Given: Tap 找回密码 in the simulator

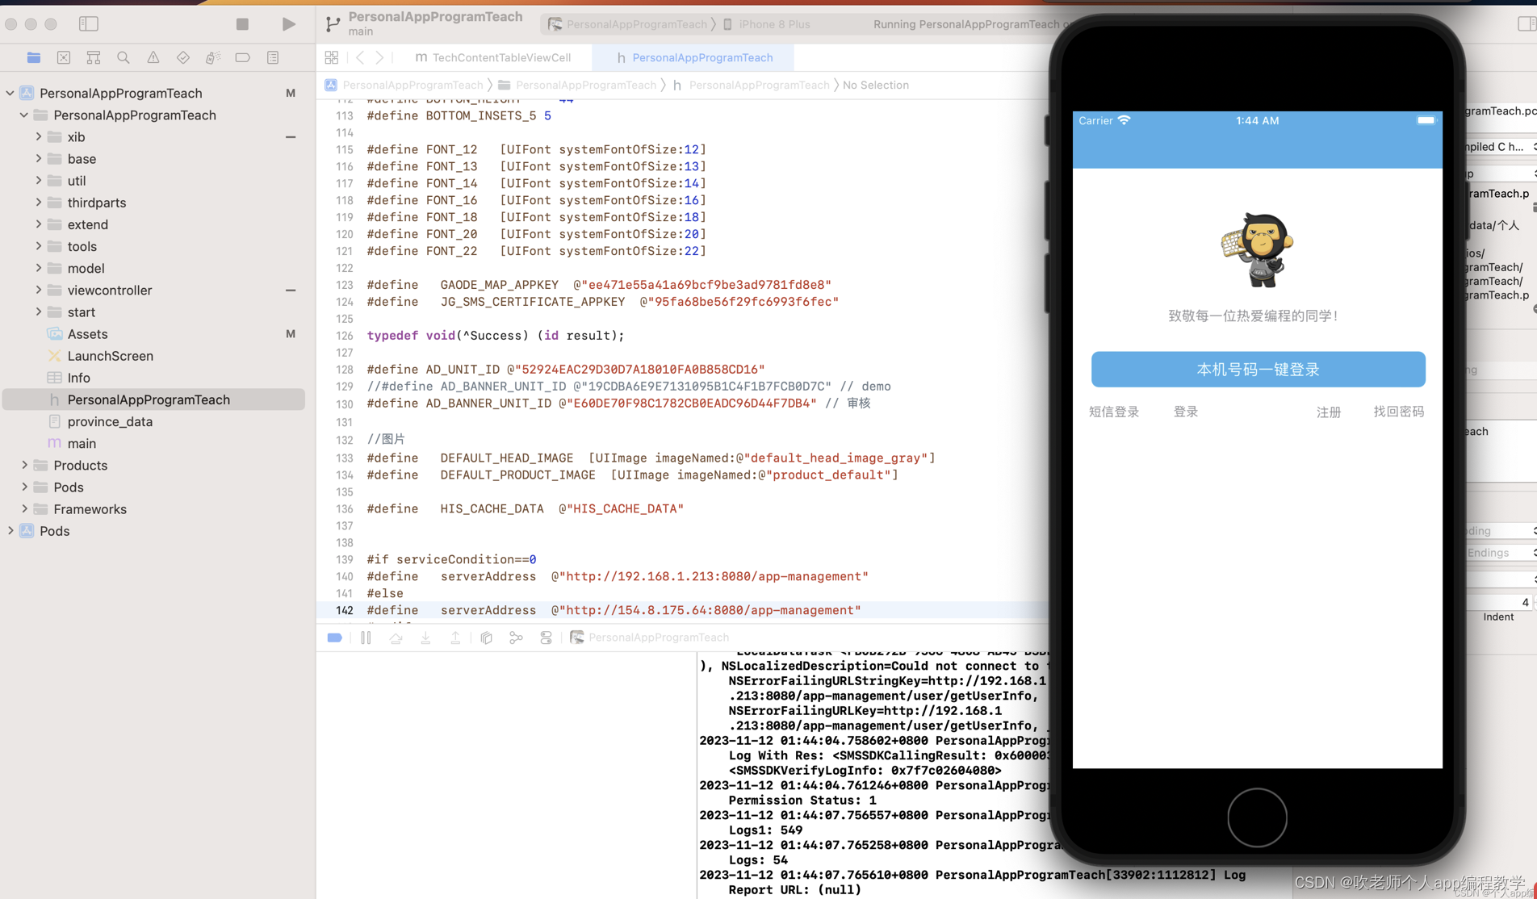Looking at the screenshot, I should click(x=1398, y=412).
